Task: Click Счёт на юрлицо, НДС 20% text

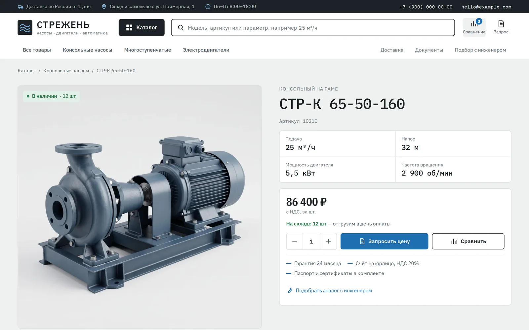Action: pos(387,263)
